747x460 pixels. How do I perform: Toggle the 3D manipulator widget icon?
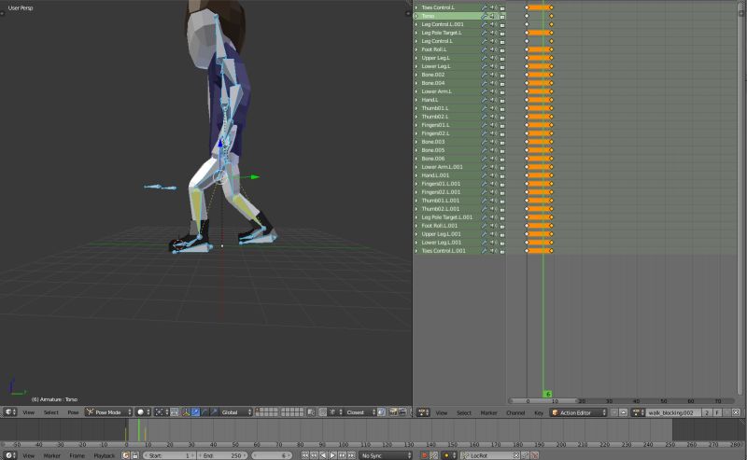coord(186,412)
